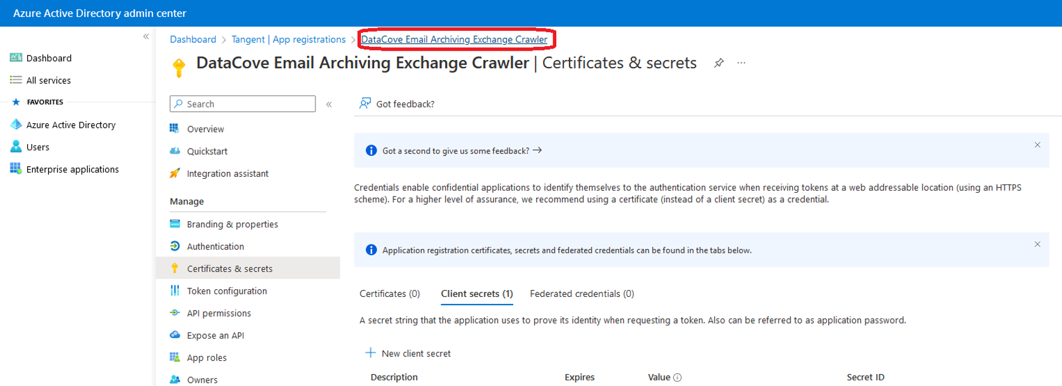Open API permissions in Manage menu
This screenshot has height=386, width=1062.
tap(219, 313)
